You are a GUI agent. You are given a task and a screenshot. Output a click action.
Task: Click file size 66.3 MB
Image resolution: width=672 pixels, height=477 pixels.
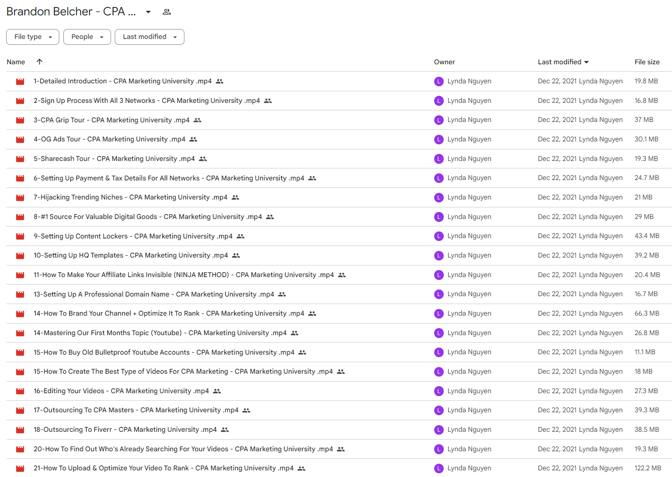tap(647, 314)
